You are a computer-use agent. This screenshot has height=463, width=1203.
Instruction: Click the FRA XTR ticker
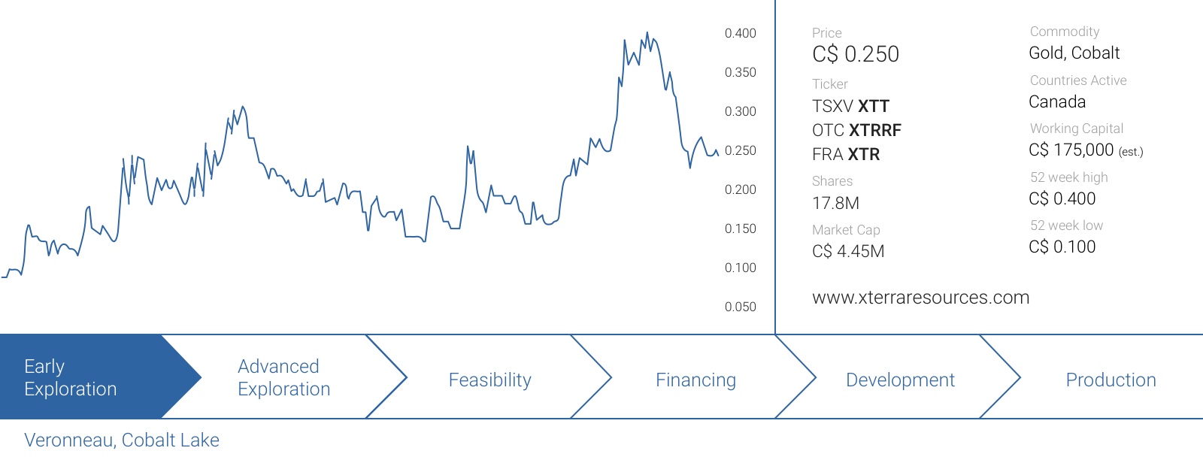[846, 154]
